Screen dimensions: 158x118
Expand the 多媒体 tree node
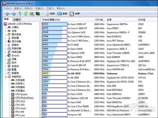click(x=6, y=45)
